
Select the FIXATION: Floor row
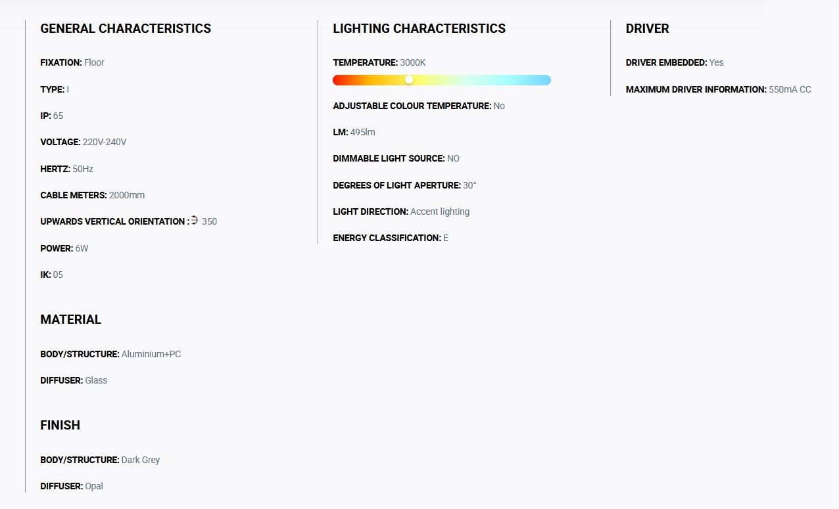72,62
